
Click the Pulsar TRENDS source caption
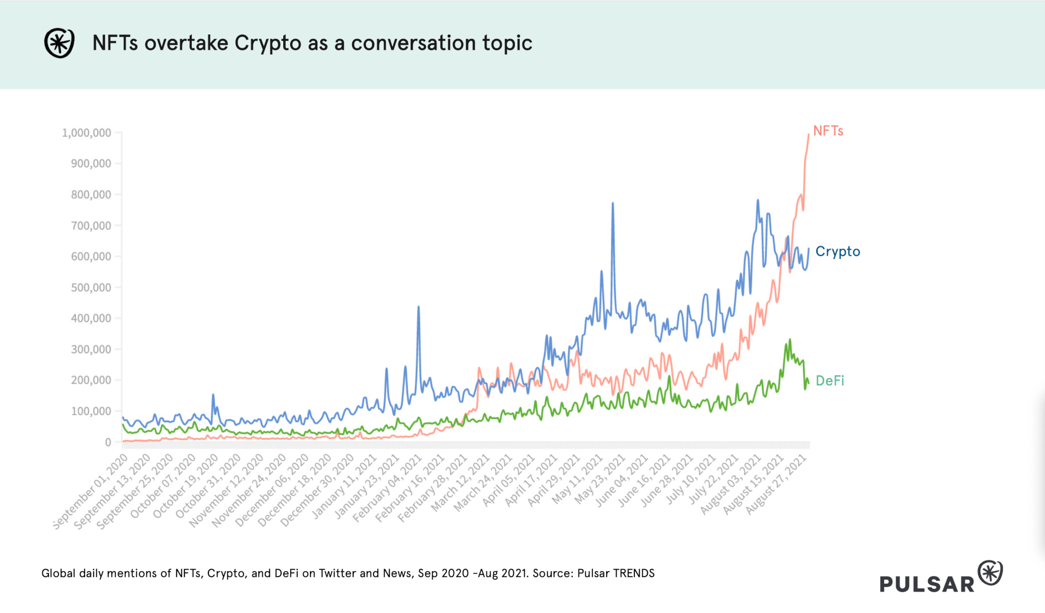348,573
